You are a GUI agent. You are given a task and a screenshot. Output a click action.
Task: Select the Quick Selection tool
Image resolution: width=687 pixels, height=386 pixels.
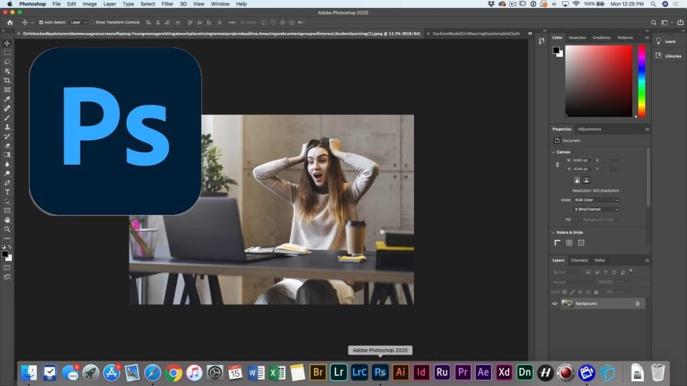pos(7,71)
